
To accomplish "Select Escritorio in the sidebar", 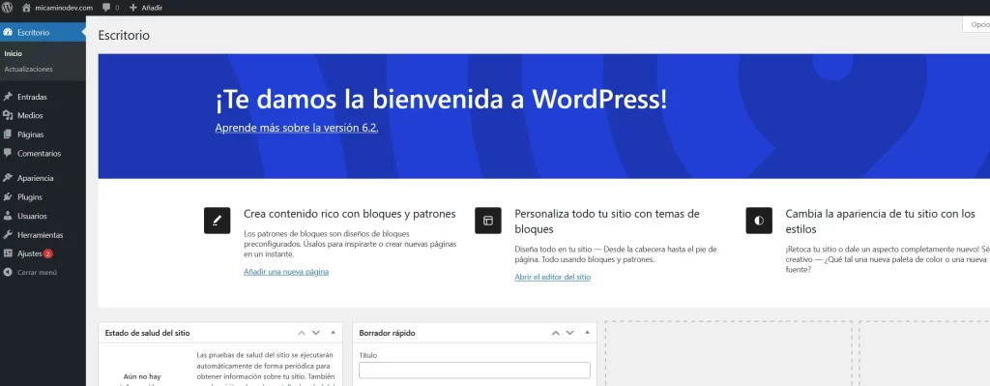I will point(43,32).
